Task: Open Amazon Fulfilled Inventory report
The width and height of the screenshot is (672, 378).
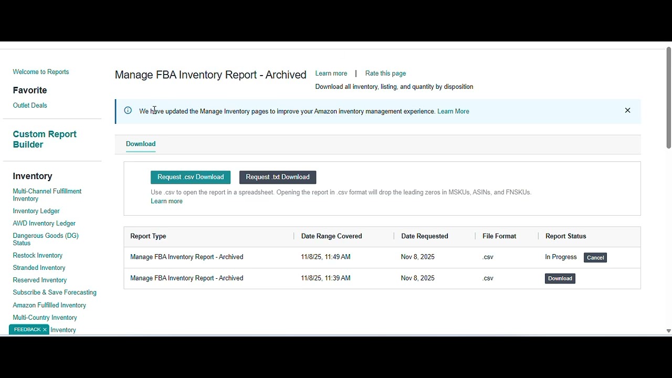Action: [x=49, y=305]
